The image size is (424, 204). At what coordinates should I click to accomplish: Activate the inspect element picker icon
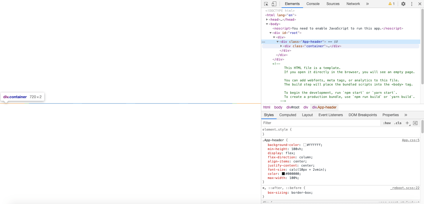click(266, 4)
